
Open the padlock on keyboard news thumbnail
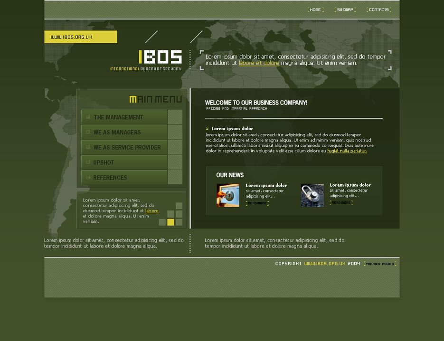(x=312, y=195)
